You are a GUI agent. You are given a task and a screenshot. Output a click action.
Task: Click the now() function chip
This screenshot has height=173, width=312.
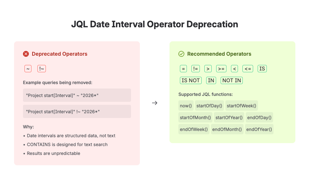[x=186, y=105]
